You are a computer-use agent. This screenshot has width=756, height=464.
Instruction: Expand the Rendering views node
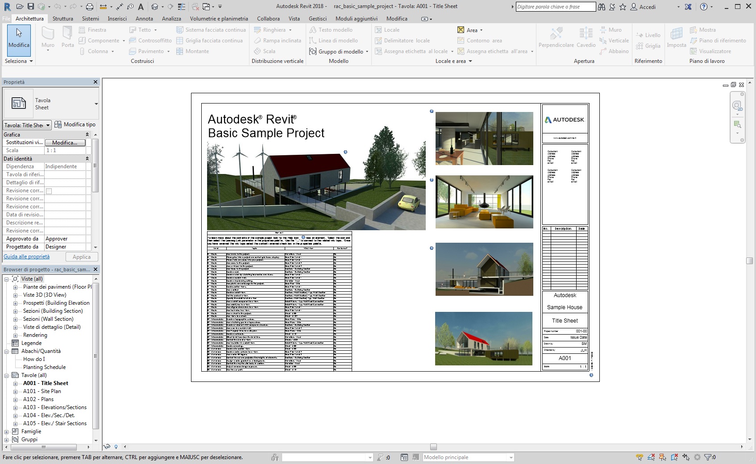[15, 336]
